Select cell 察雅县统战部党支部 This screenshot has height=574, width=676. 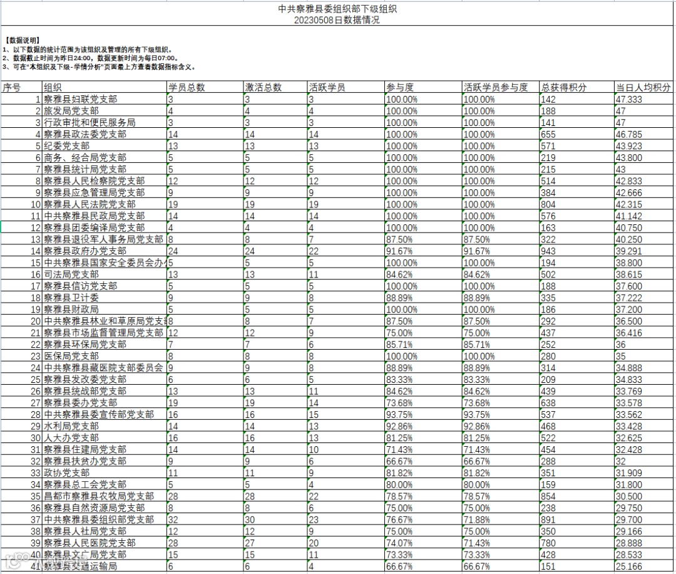(105, 391)
